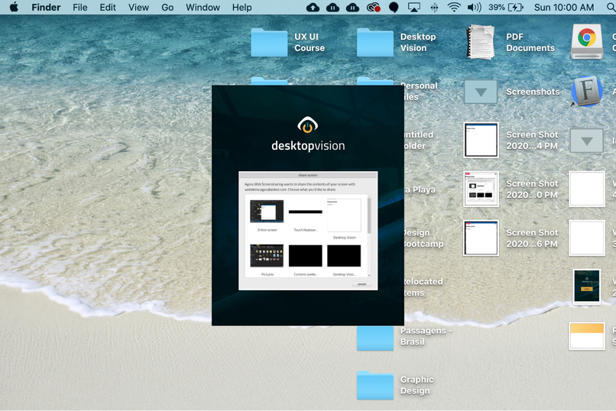
Task: Open the Help menu
Action: point(242,8)
